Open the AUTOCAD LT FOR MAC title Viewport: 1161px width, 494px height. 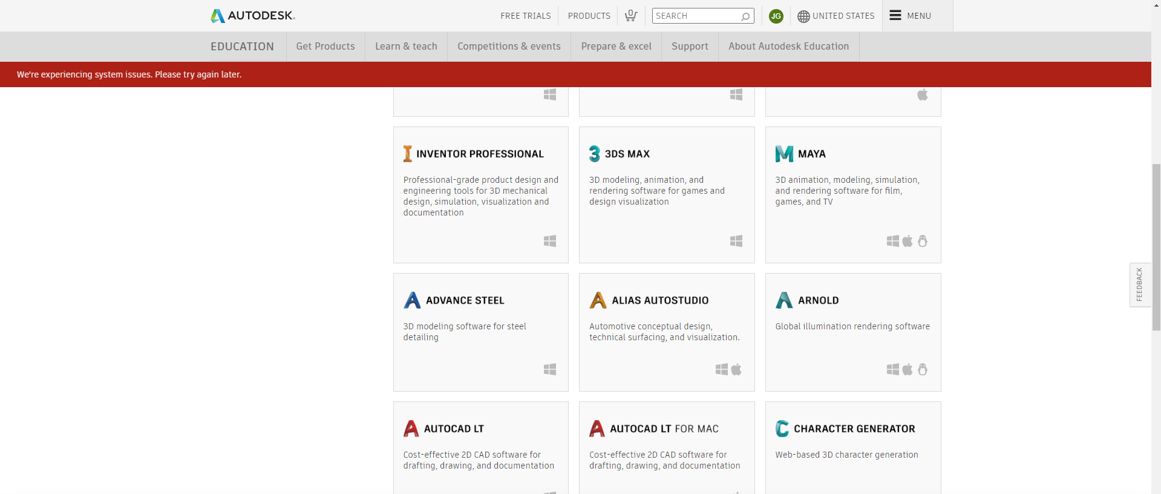[664, 429]
